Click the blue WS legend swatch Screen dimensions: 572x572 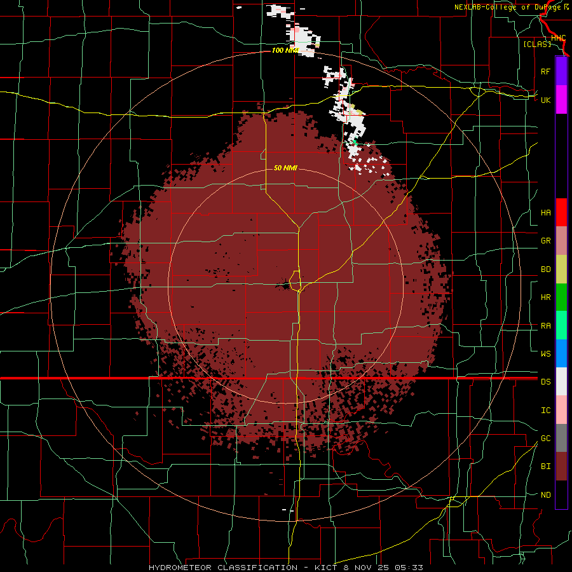[x=561, y=353]
